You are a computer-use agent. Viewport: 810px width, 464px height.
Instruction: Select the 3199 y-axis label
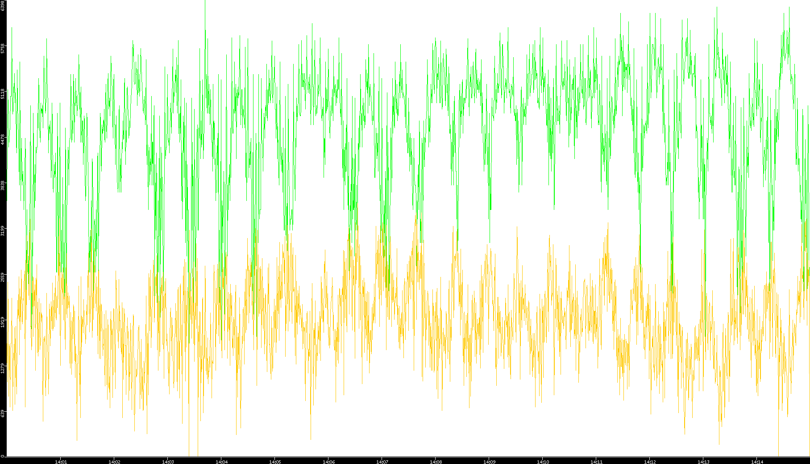pos(3,231)
